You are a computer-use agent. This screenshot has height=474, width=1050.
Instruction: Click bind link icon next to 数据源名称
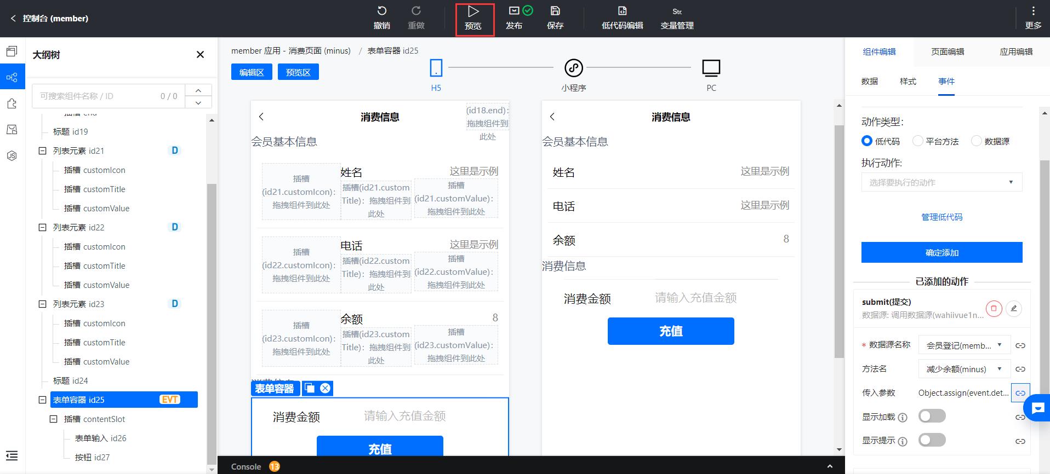point(1020,345)
